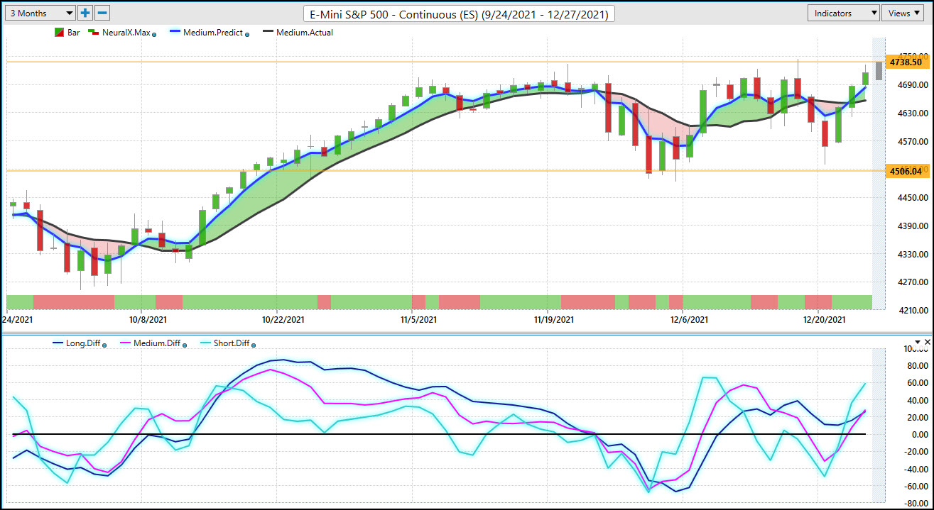Select the Medium.Diff legend label

157,343
